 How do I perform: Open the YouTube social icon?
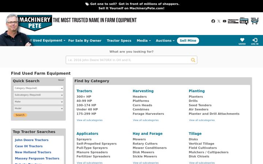click(x=224, y=21)
